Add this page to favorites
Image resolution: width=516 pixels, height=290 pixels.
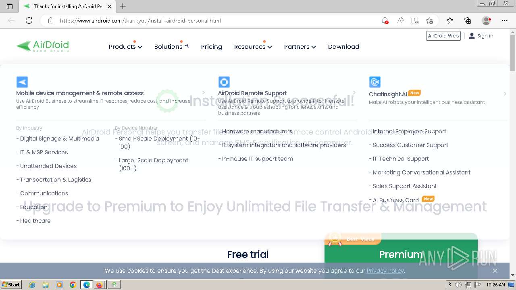(x=429, y=21)
